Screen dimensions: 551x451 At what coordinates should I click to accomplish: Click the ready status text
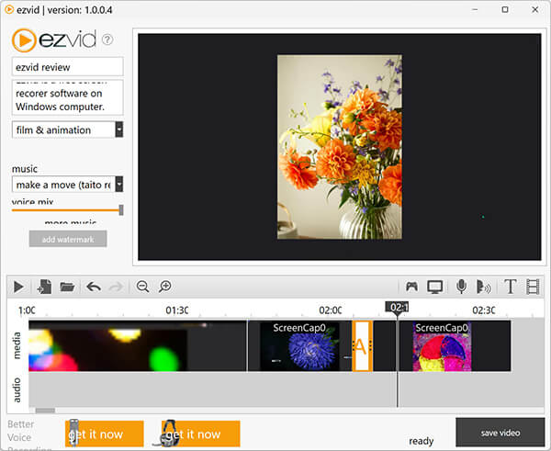(421, 441)
